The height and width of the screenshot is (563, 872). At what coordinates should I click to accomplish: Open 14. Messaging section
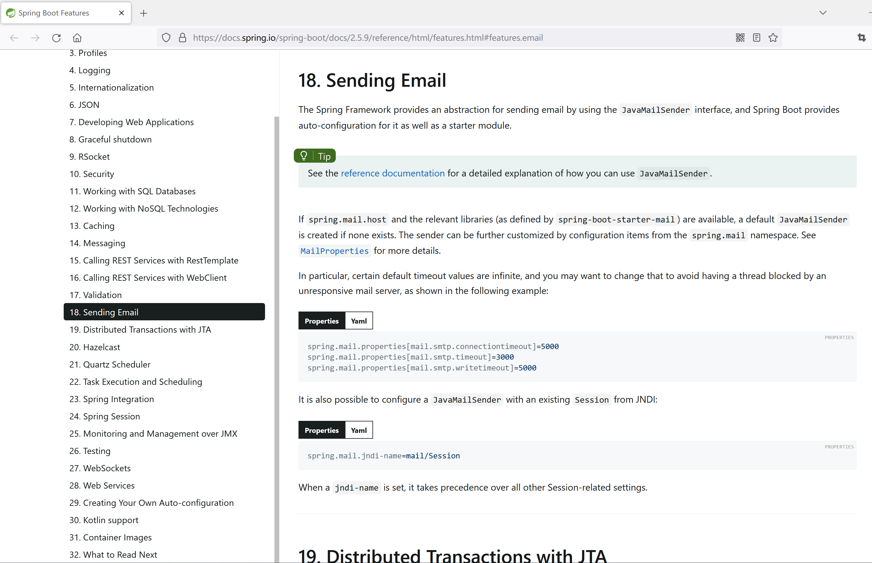[x=97, y=243]
